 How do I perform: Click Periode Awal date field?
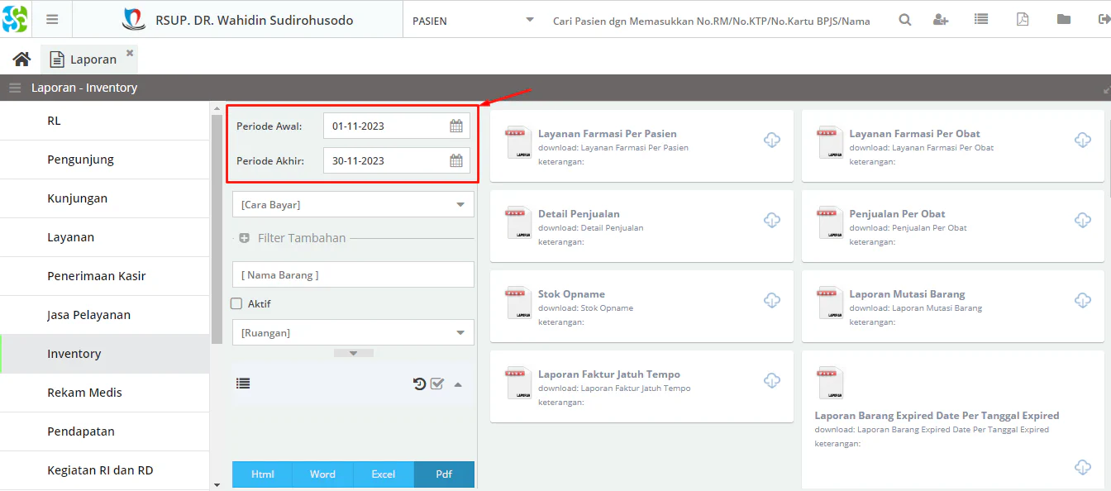pos(397,126)
